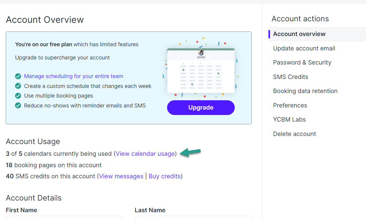Open Manage scheduling for your entire team link

coord(74,76)
